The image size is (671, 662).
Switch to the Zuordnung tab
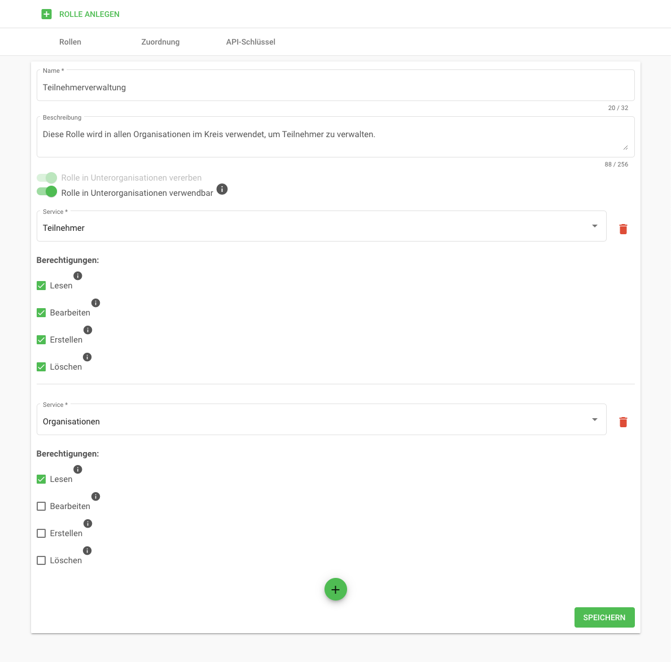click(x=160, y=42)
